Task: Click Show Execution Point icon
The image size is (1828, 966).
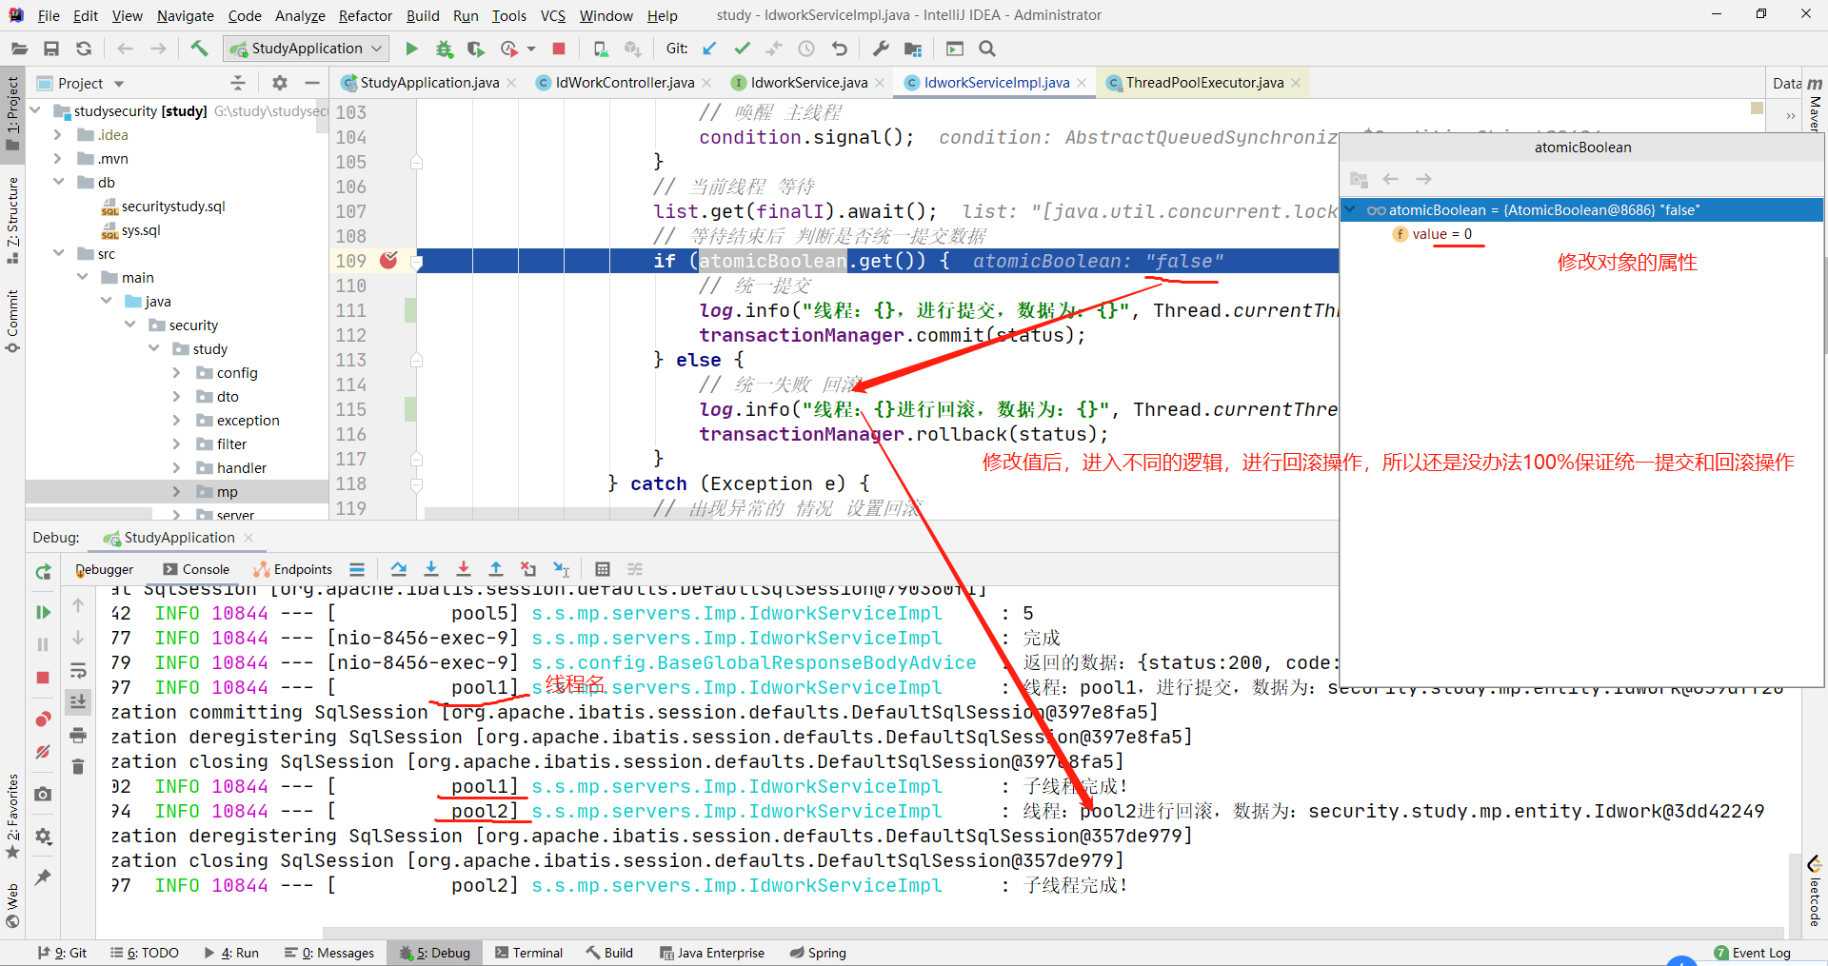Action: [357, 569]
